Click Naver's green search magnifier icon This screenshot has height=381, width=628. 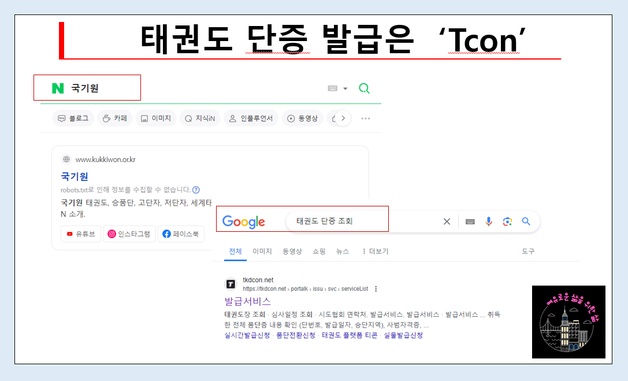[364, 87]
